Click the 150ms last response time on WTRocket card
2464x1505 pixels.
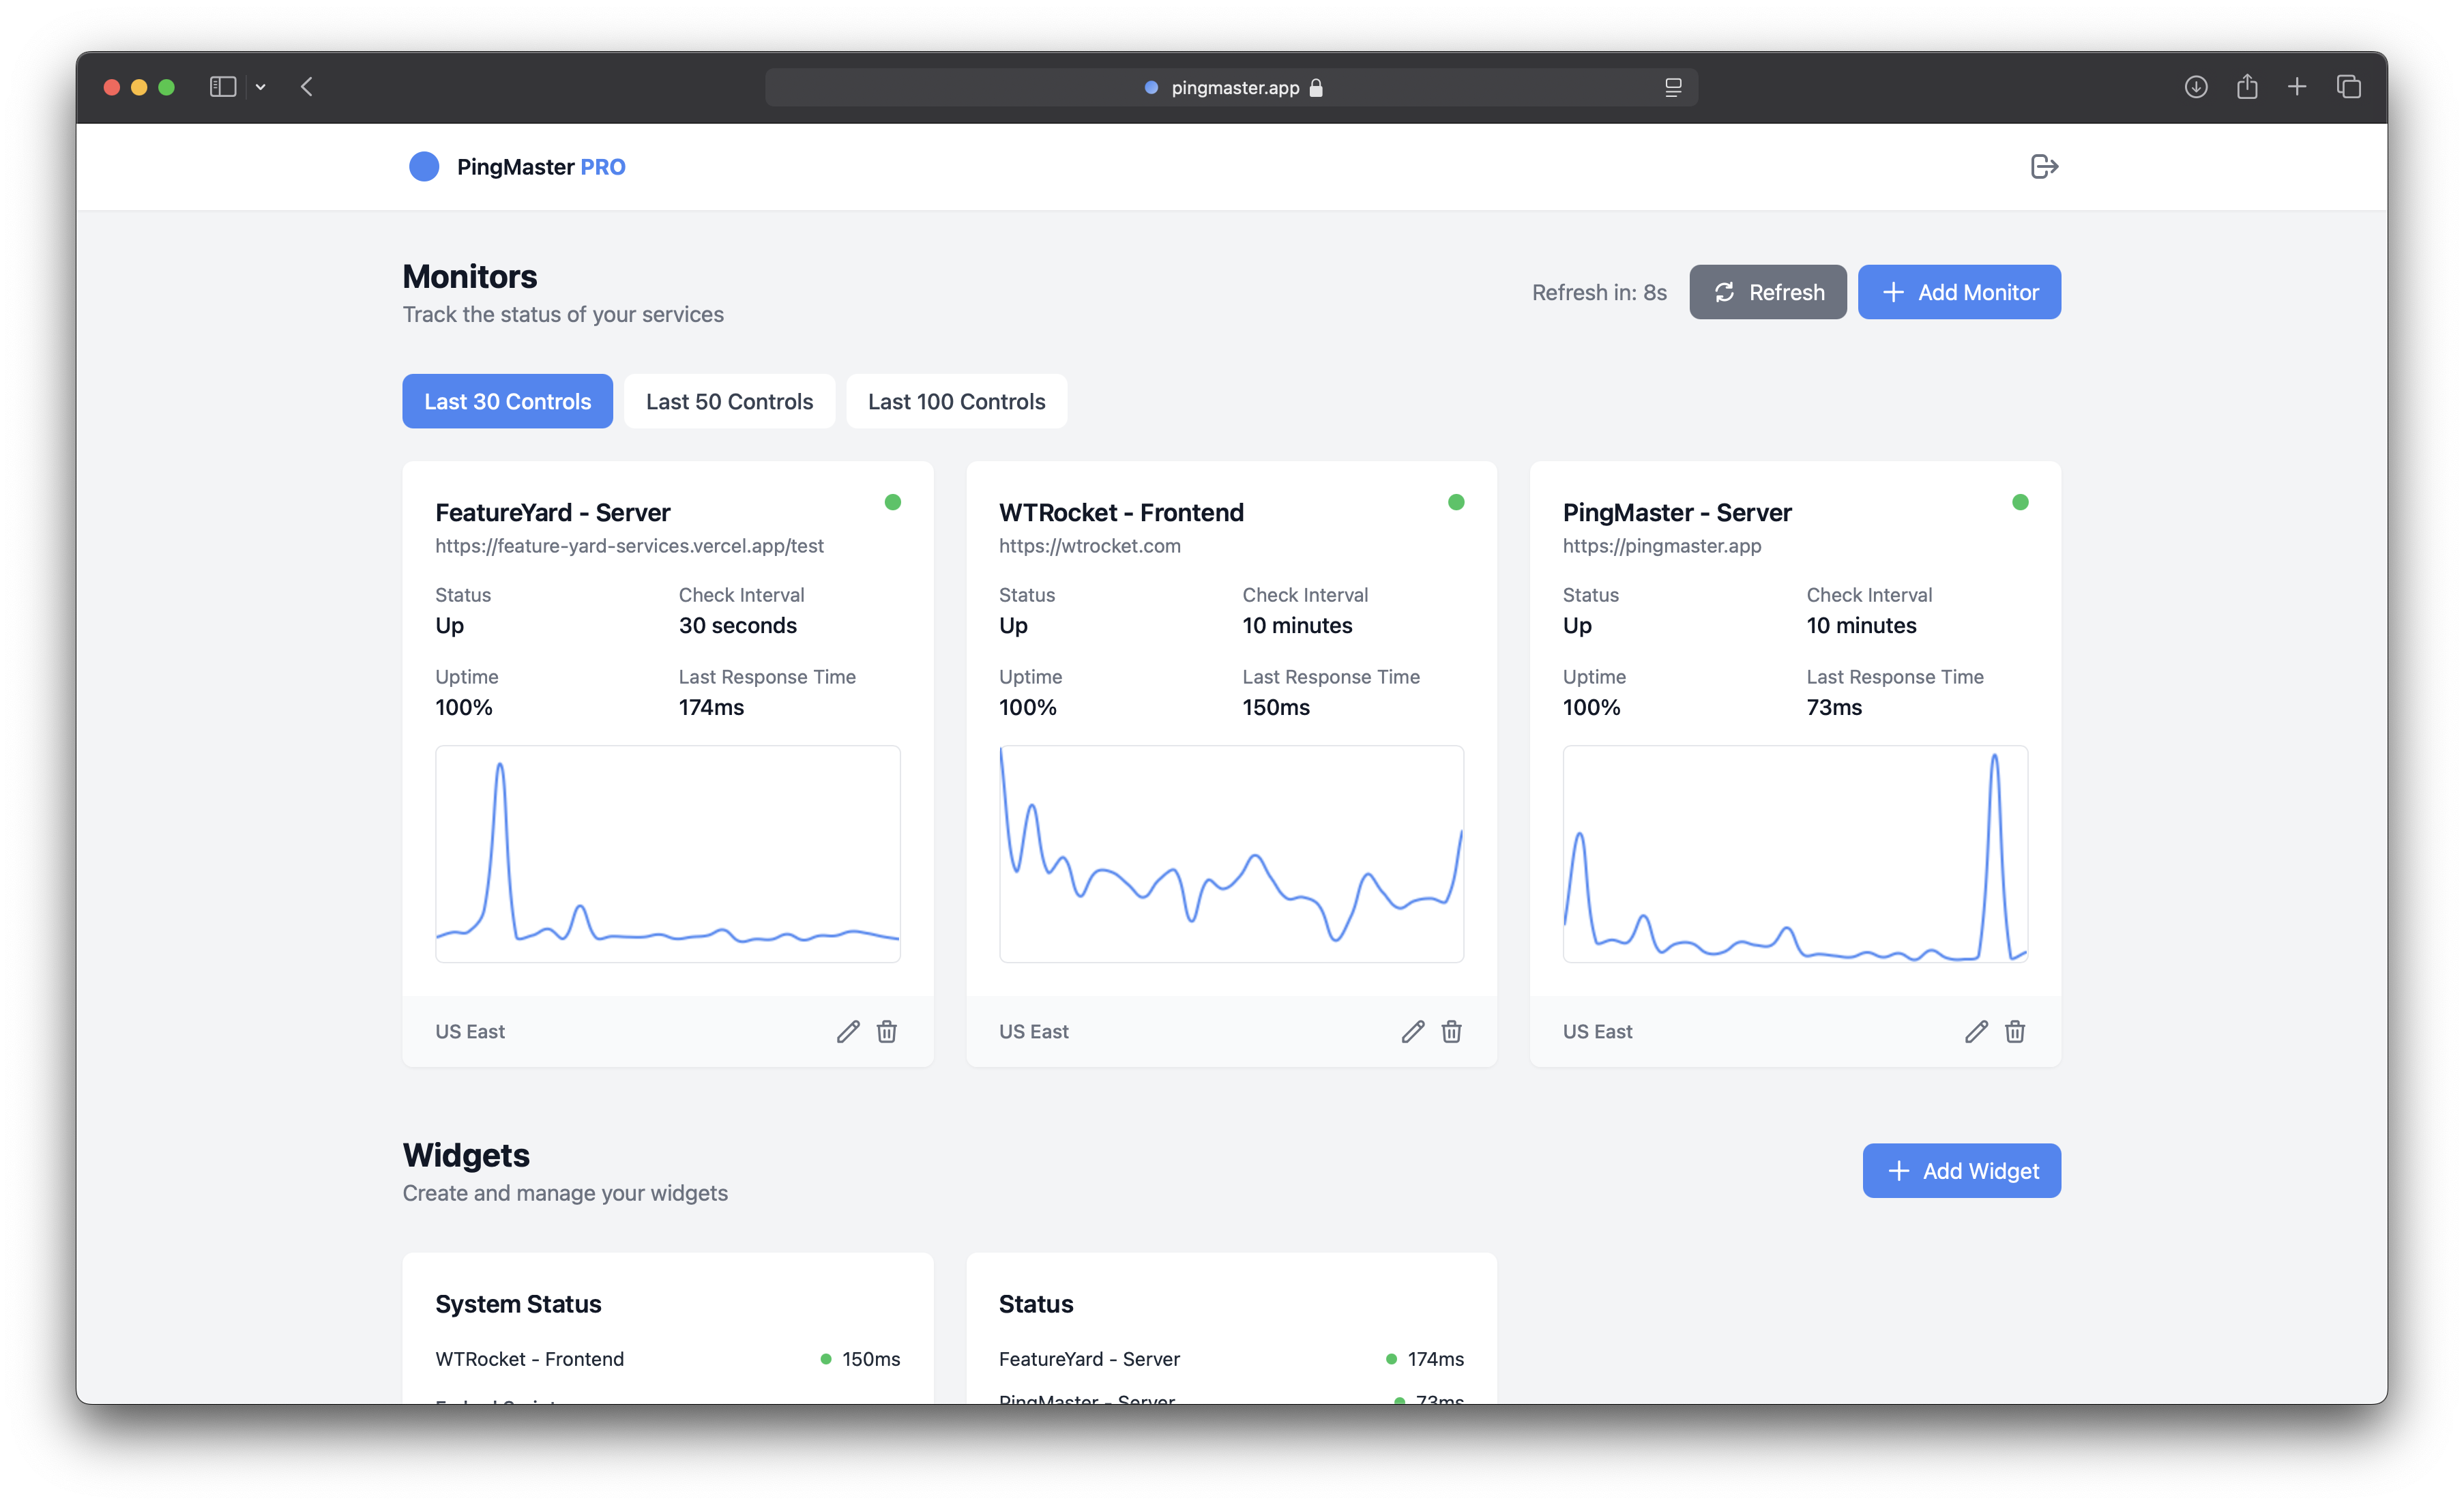click(x=1276, y=707)
